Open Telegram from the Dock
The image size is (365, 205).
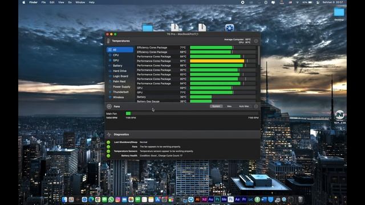coord(191,199)
